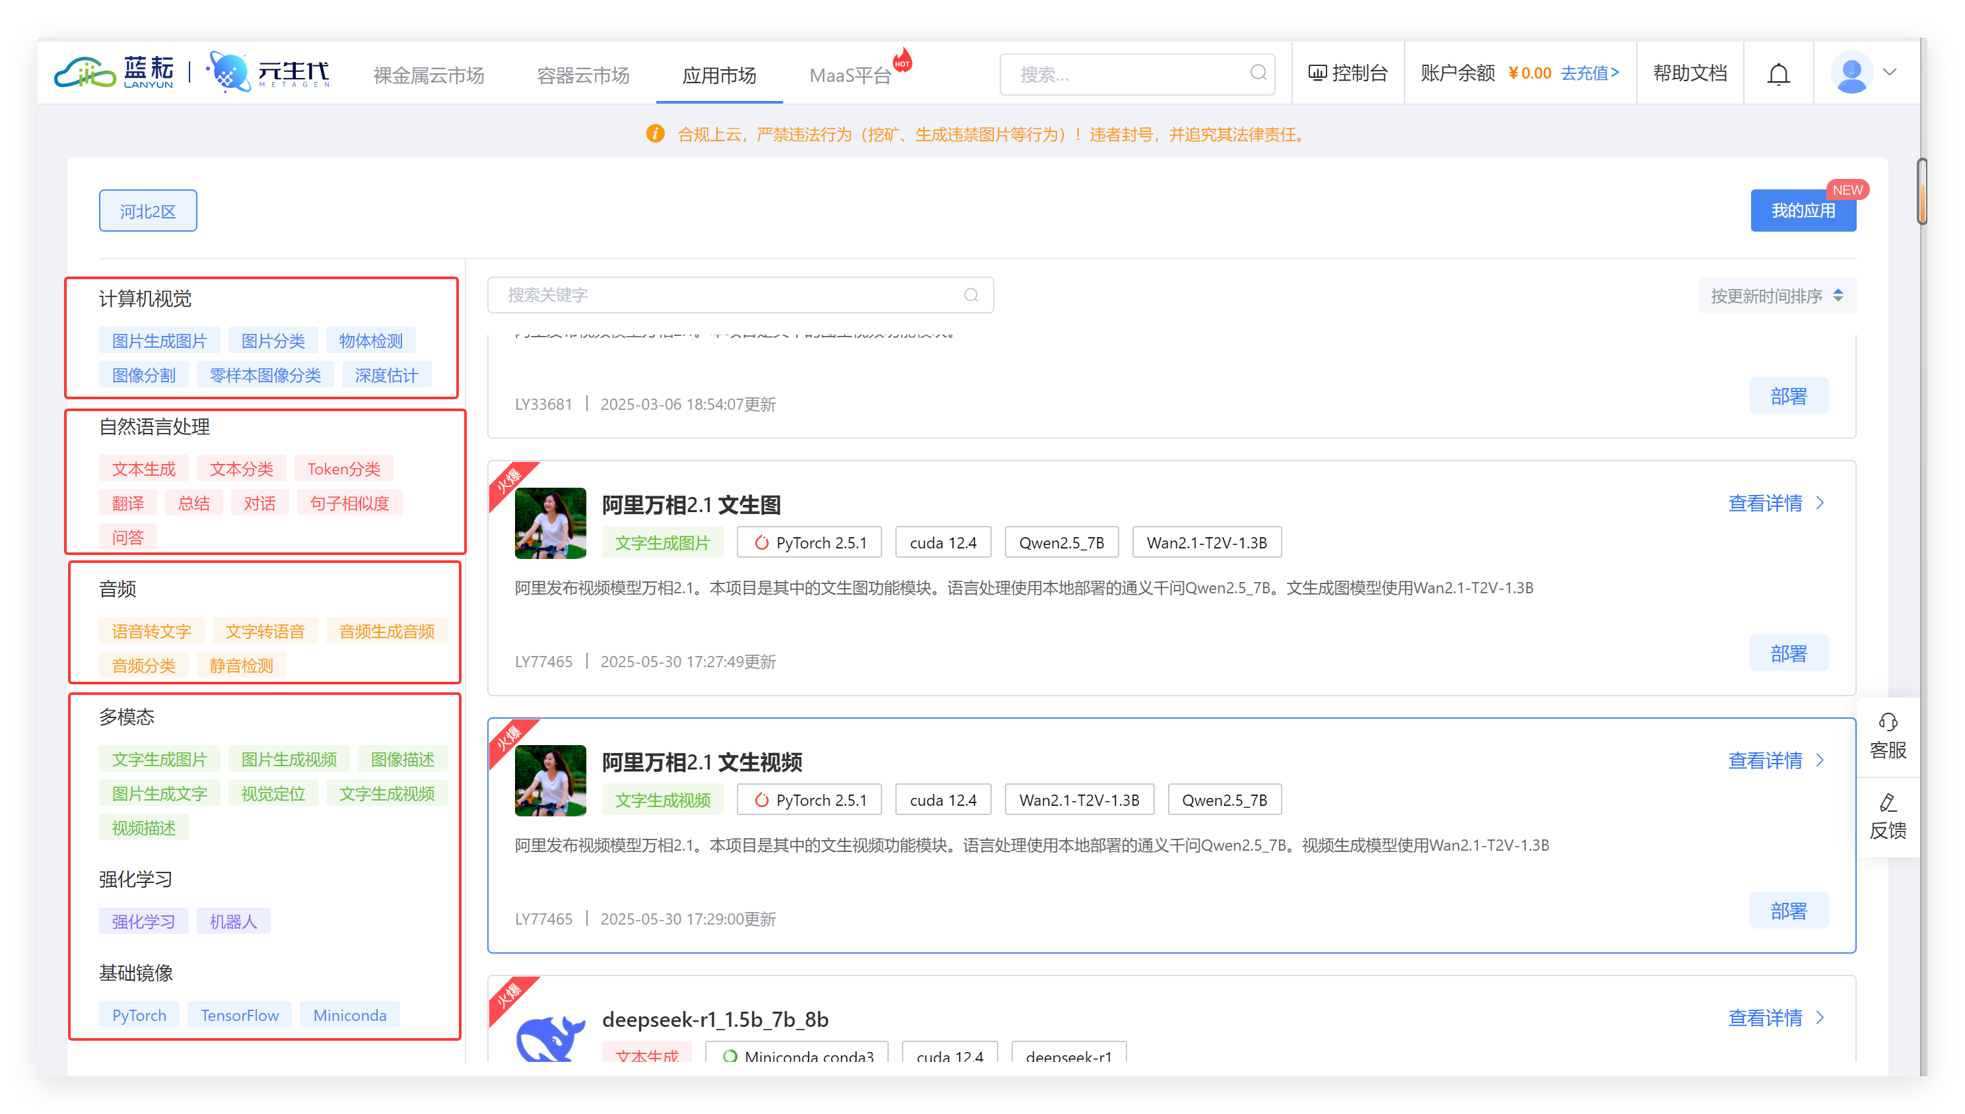The image size is (1965, 1114).
Task: Select the 河北2区 region button
Action: 148,211
